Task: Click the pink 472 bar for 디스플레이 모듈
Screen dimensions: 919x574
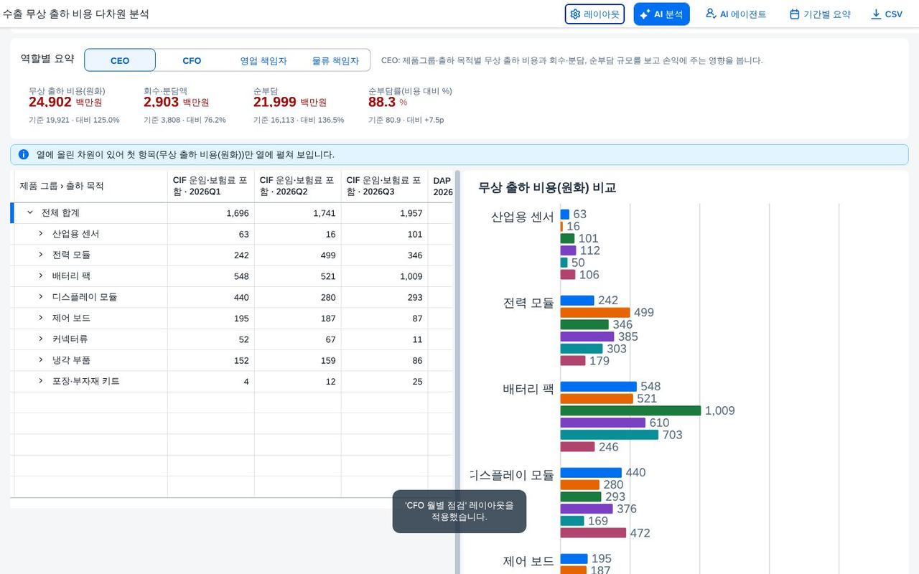Action: click(594, 532)
